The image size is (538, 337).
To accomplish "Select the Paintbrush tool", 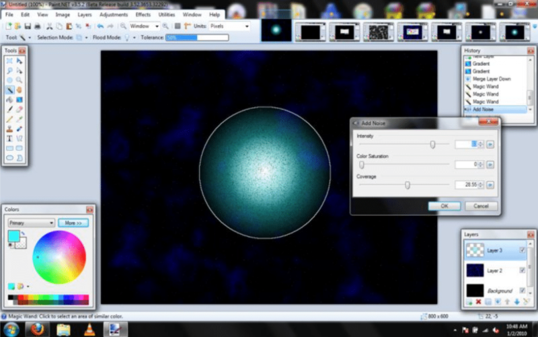I will [9, 110].
